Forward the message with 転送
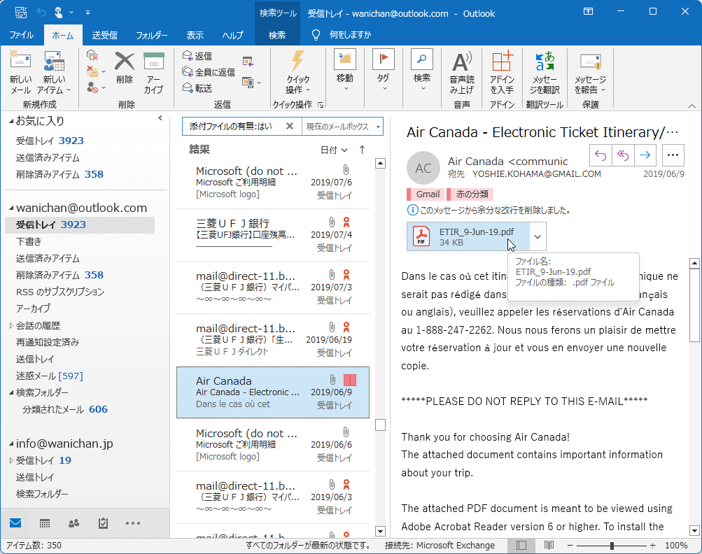Screen dimensions: 702x554 click(x=197, y=88)
